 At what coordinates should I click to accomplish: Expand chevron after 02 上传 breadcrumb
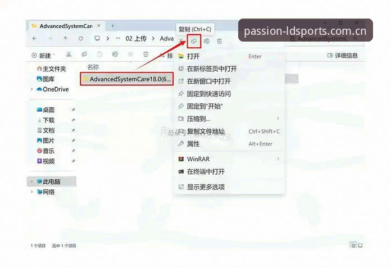coord(153,38)
